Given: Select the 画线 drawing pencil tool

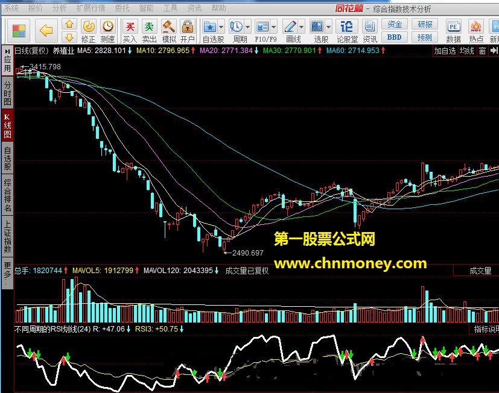Looking at the screenshot, I should coord(290,27).
